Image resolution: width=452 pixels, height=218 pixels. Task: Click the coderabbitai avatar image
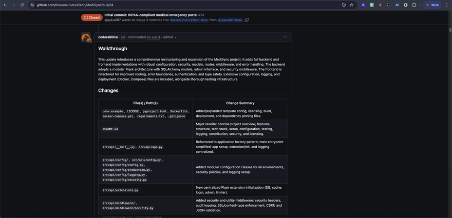[86, 37]
